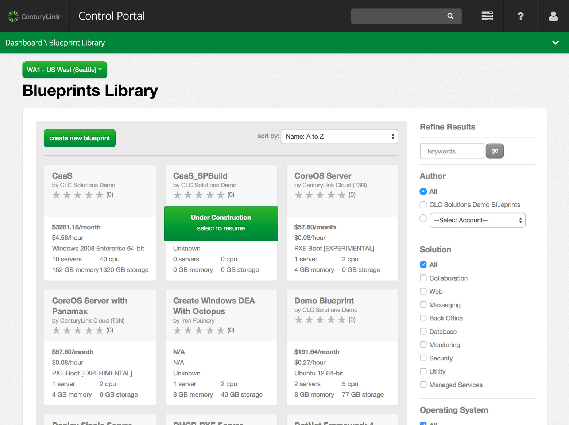
Task: Open the sort by Name: A to Z dropdown
Action: click(339, 136)
